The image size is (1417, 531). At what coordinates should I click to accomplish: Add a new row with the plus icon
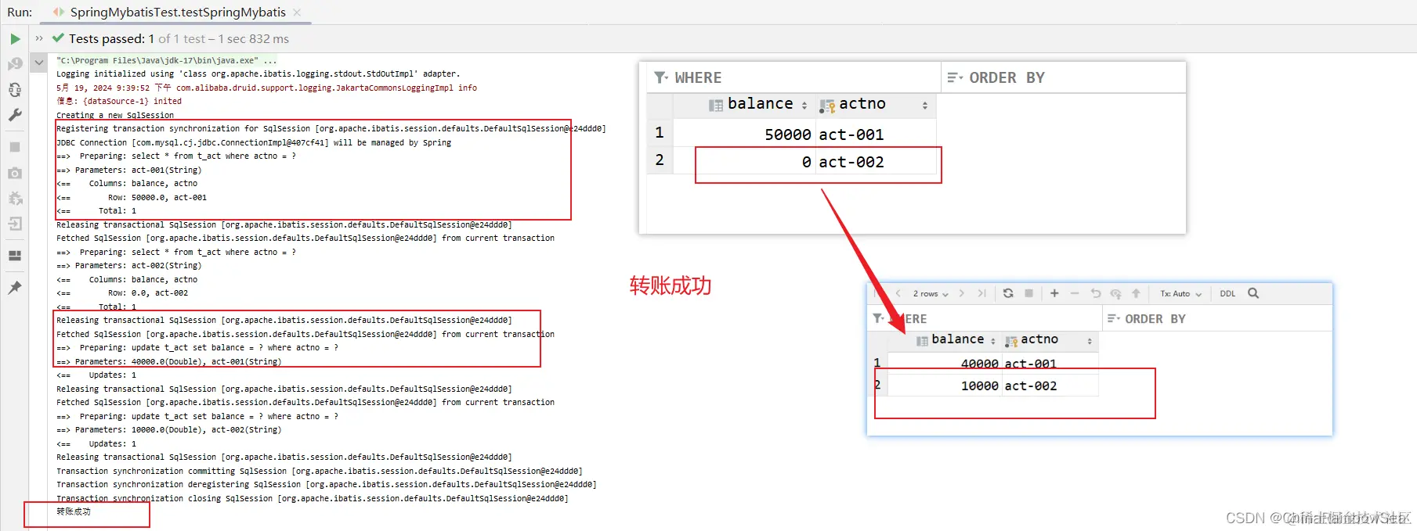[x=1054, y=293]
